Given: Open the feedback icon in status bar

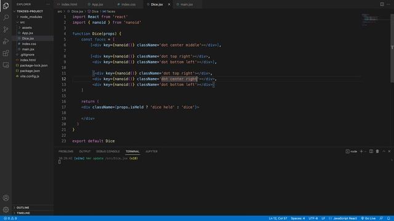Looking at the screenshot, I should (x=382, y=219).
